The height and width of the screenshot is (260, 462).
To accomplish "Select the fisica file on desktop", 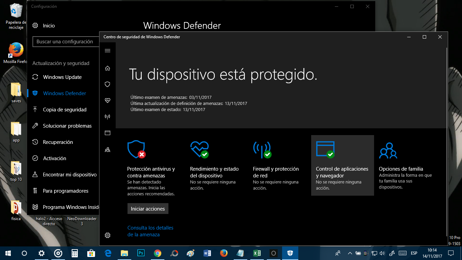I will pyautogui.click(x=16, y=211).
